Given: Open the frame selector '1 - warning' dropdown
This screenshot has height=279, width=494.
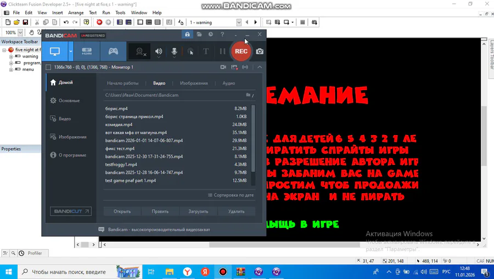Looking at the screenshot, I should pyautogui.click(x=239, y=23).
